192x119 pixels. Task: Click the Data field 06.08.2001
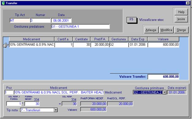[x=61, y=20]
